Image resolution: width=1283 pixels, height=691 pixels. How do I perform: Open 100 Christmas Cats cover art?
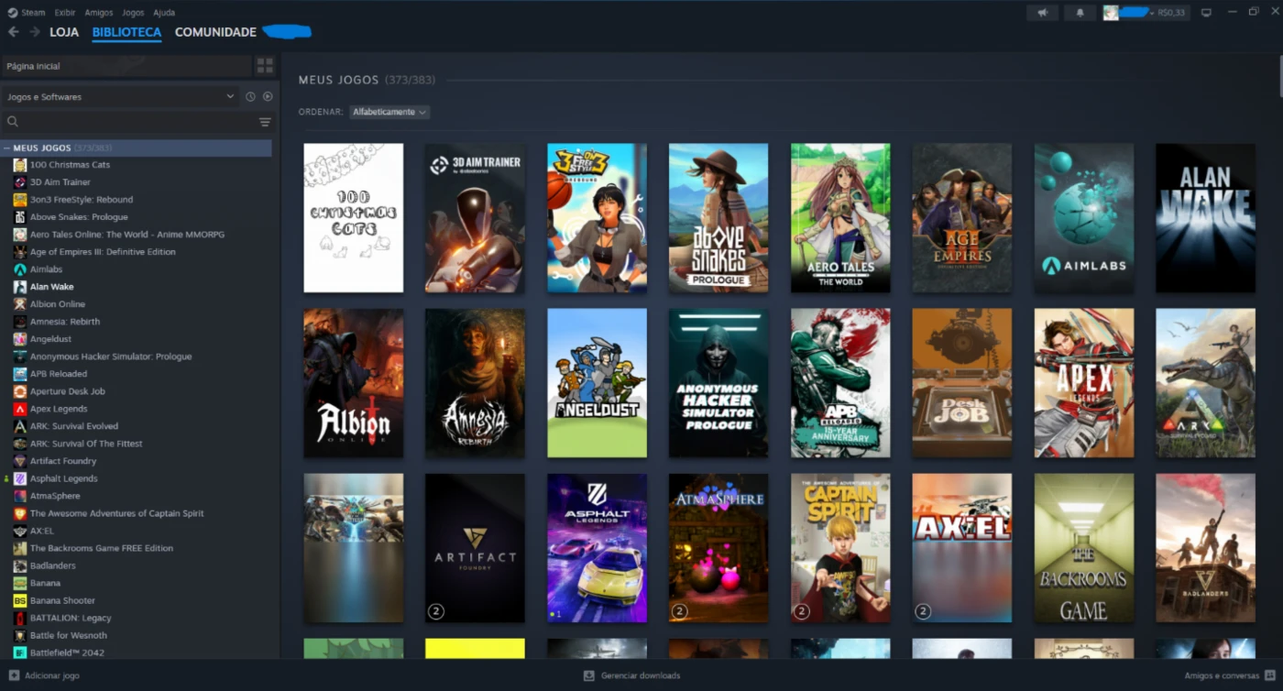point(354,218)
